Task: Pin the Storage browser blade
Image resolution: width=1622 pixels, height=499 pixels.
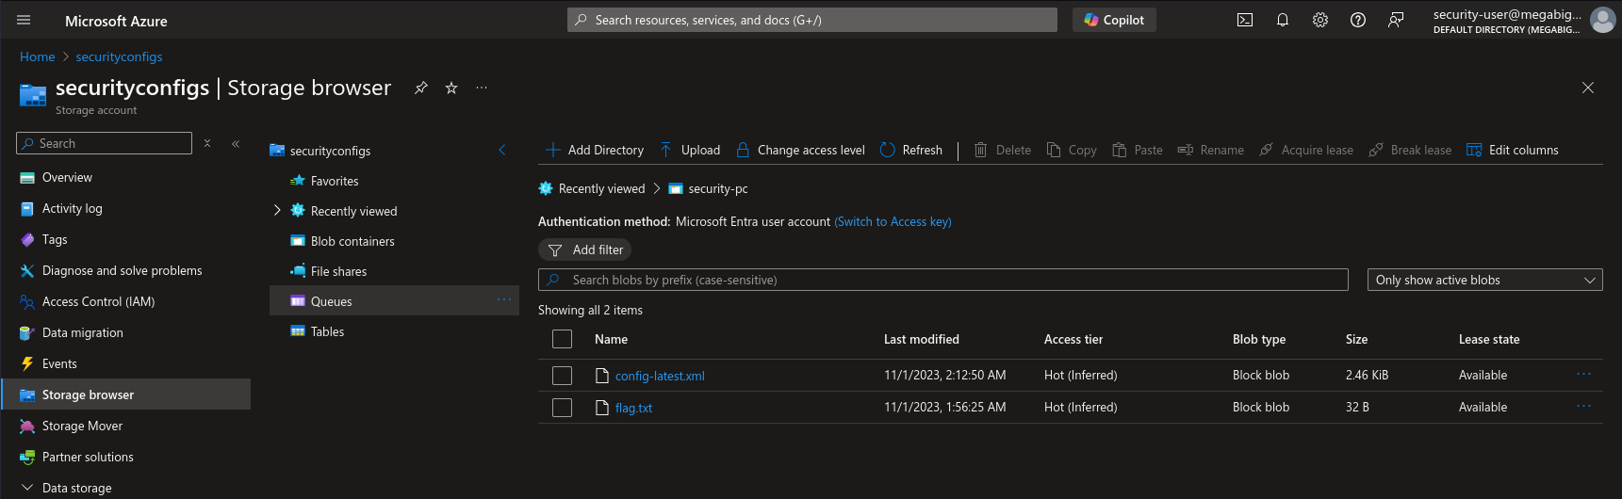Action: coord(421,88)
